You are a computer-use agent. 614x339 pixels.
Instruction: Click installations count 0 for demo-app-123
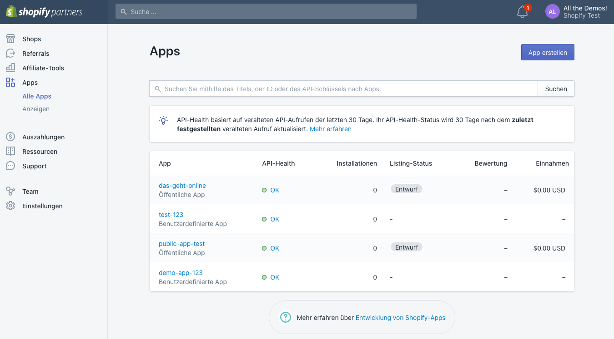[375, 277]
